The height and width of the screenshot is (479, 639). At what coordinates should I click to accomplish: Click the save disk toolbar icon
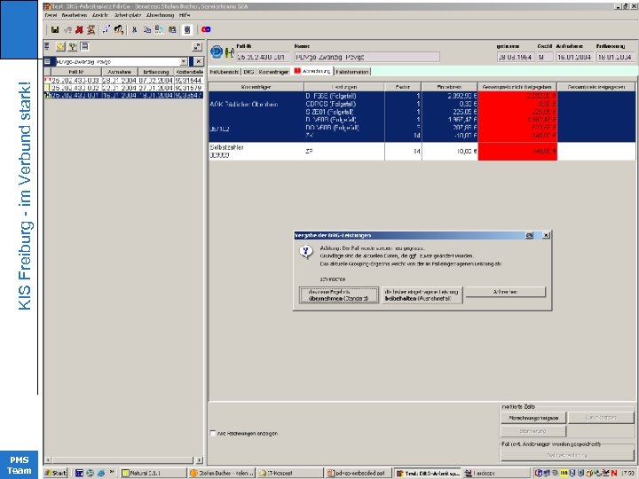(55, 30)
